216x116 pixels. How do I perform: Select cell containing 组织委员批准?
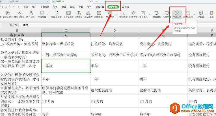click(x=115, y=90)
